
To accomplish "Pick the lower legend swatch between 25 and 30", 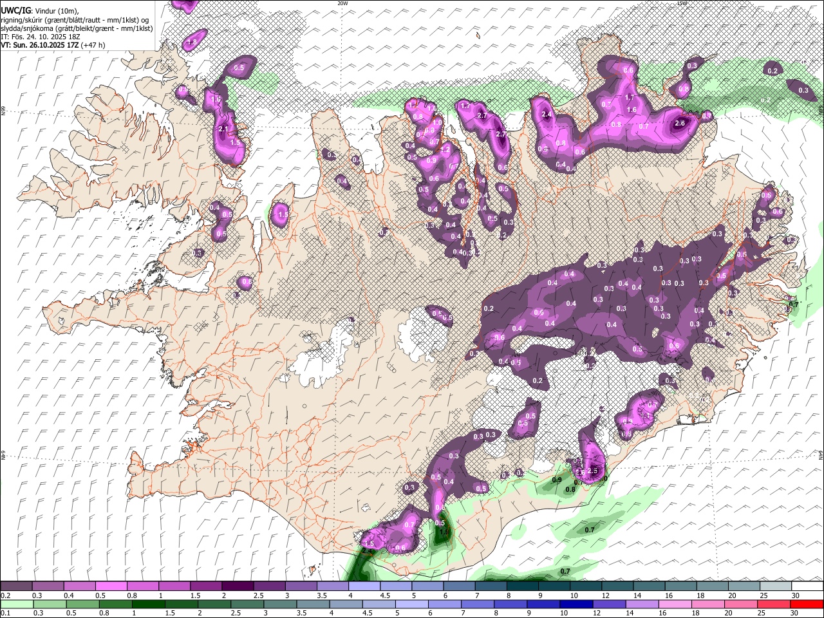I will (x=775, y=604).
